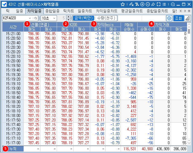Toggle the checkbox icon at the title bar's left
Screen dimensions: 193x153
pos(5,4)
